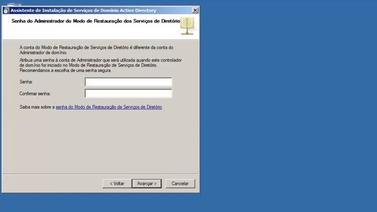Click the wizard title bar icon
Image resolution: width=377 pixels, height=212 pixels.
pyautogui.click(x=6, y=11)
